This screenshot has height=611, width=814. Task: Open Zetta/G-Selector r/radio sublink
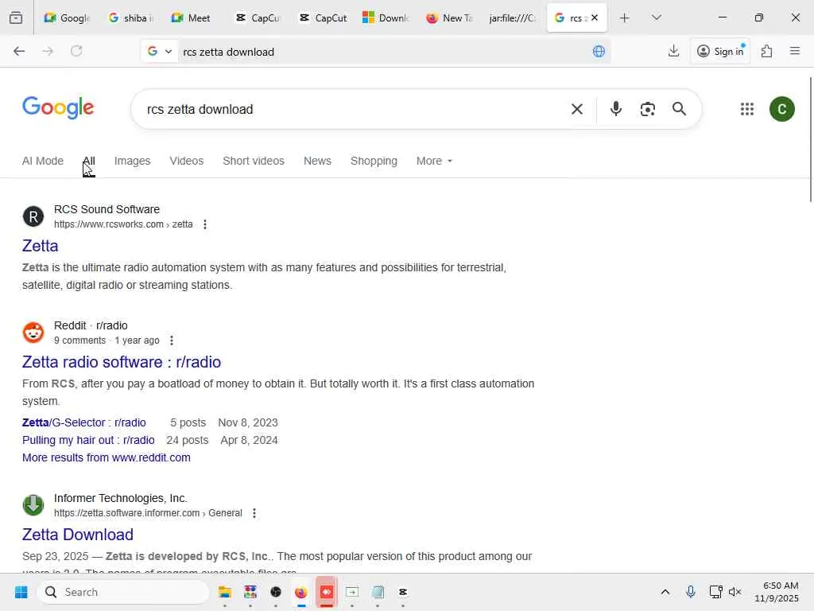coord(84,422)
